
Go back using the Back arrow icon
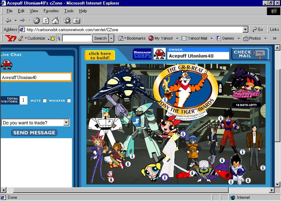8,21
